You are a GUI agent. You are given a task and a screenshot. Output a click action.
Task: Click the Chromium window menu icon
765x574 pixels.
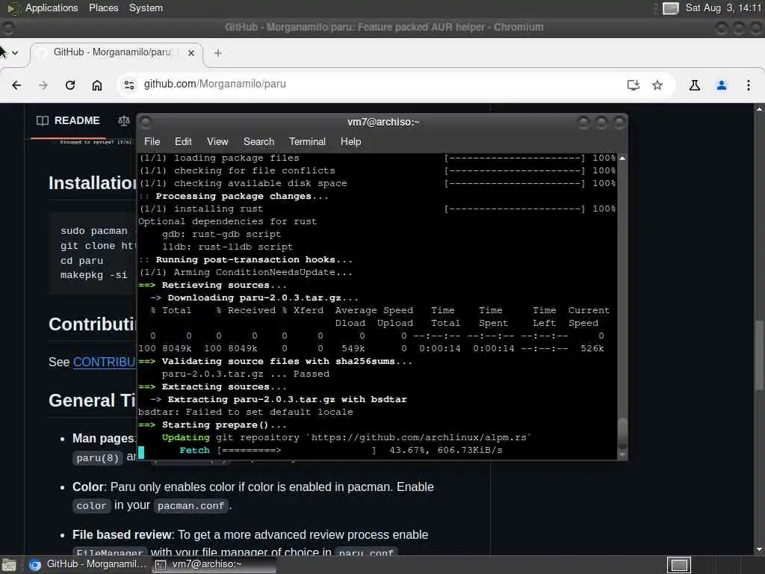pyautogui.click(x=7, y=28)
